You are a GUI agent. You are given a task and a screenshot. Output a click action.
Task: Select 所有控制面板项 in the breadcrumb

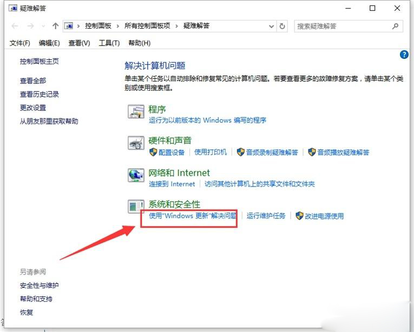coord(147,26)
